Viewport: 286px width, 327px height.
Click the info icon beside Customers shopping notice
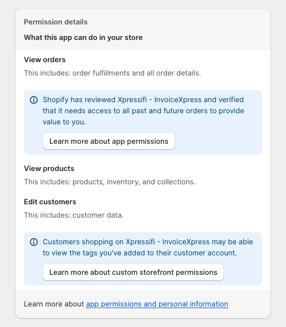coord(34,242)
